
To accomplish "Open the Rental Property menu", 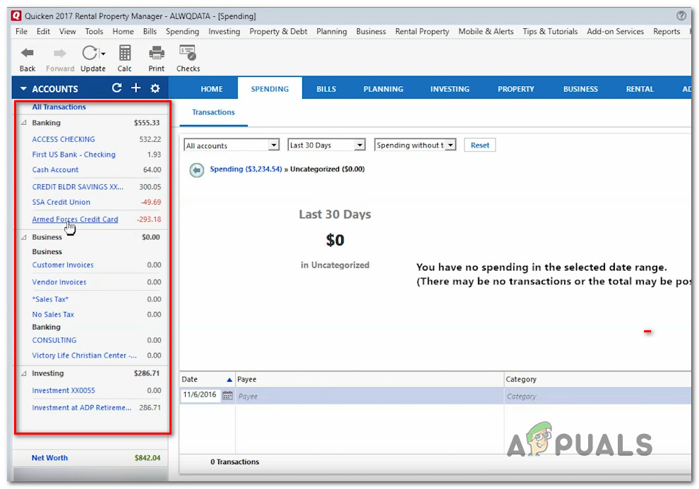I will pyautogui.click(x=422, y=31).
